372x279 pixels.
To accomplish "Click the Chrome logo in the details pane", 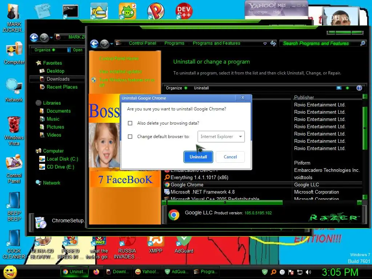I will (x=174, y=215).
